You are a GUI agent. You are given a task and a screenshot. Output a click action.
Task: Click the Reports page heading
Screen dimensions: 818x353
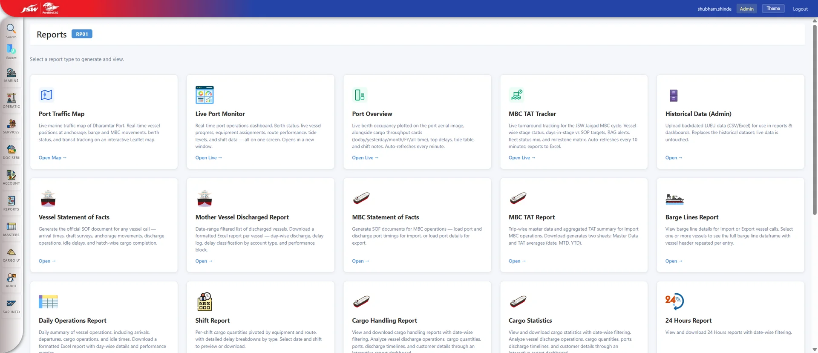pos(52,35)
